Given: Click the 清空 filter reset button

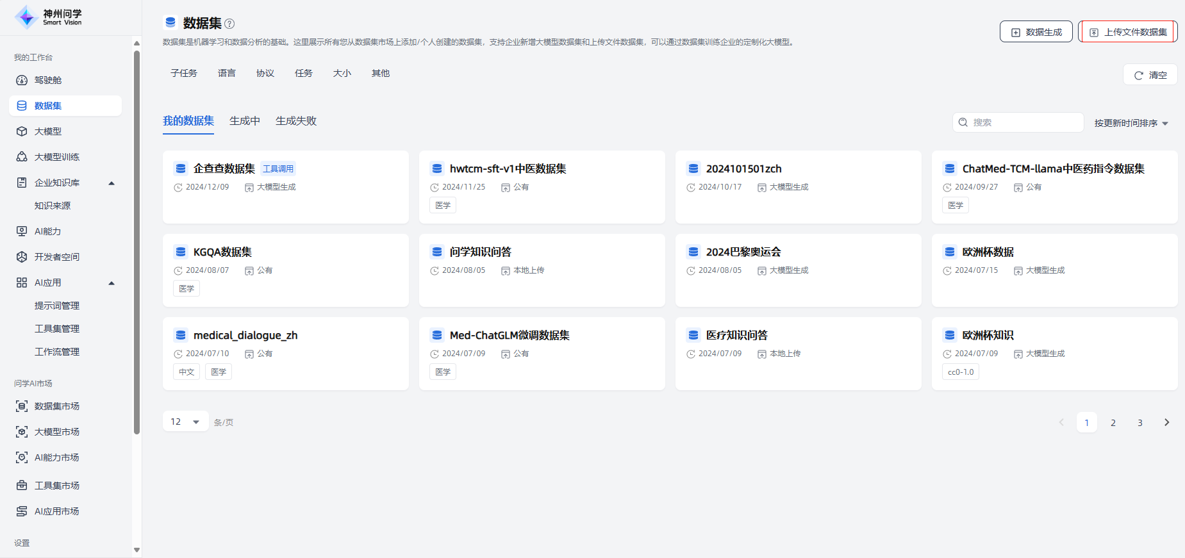Looking at the screenshot, I should click(1150, 75).
